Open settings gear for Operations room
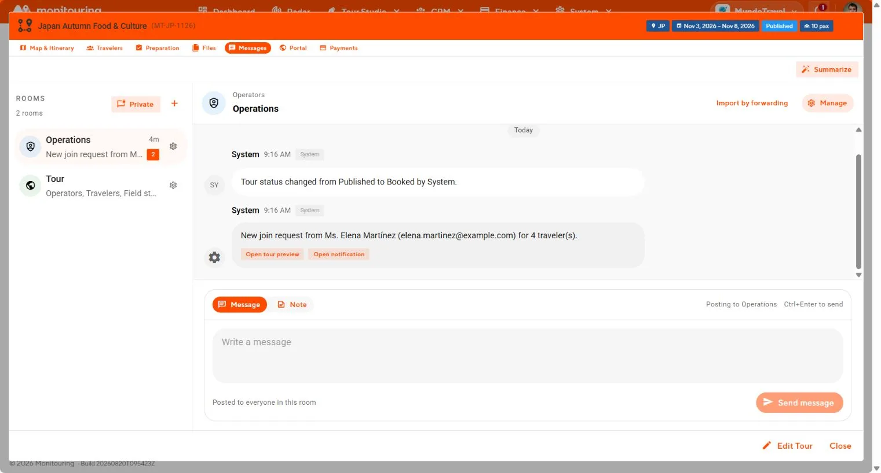 [173, 146]
